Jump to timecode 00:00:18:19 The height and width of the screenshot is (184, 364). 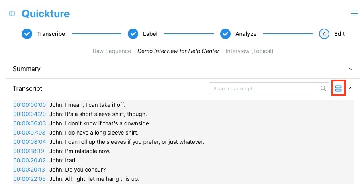29,151
